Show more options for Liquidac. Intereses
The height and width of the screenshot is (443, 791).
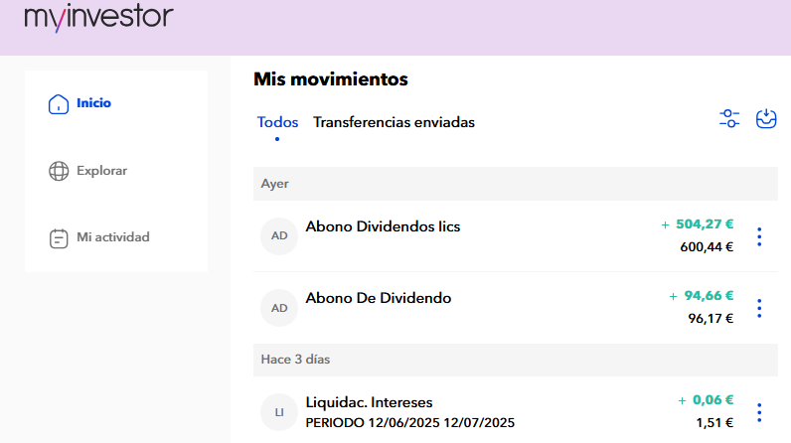point(759,411)
